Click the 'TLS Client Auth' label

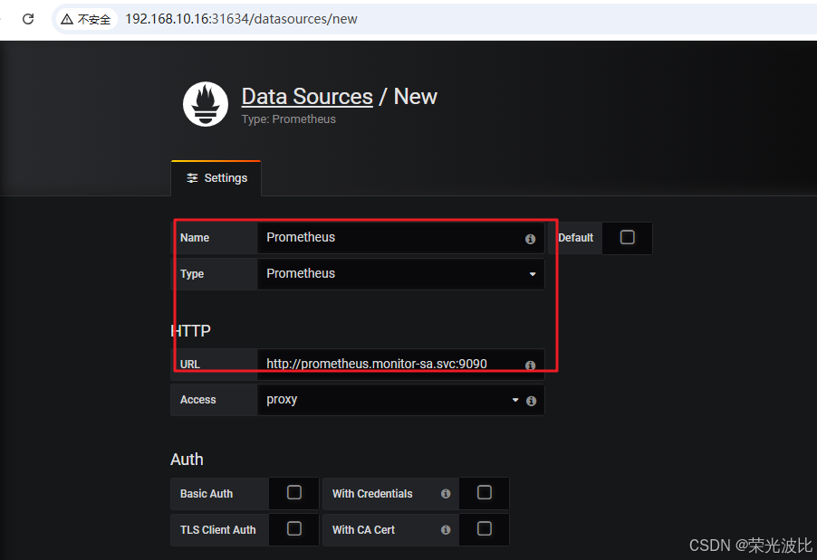217,530
